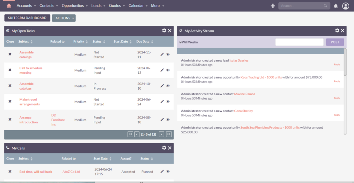
Task: Select the SuiteCRM Dashboard tab
Action: pos(27,18)
